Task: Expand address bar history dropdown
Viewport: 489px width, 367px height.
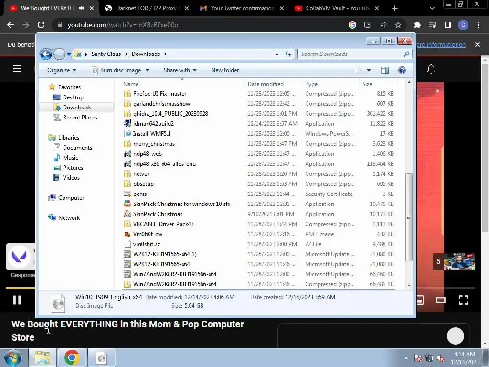Action: (x=277, y=54)
